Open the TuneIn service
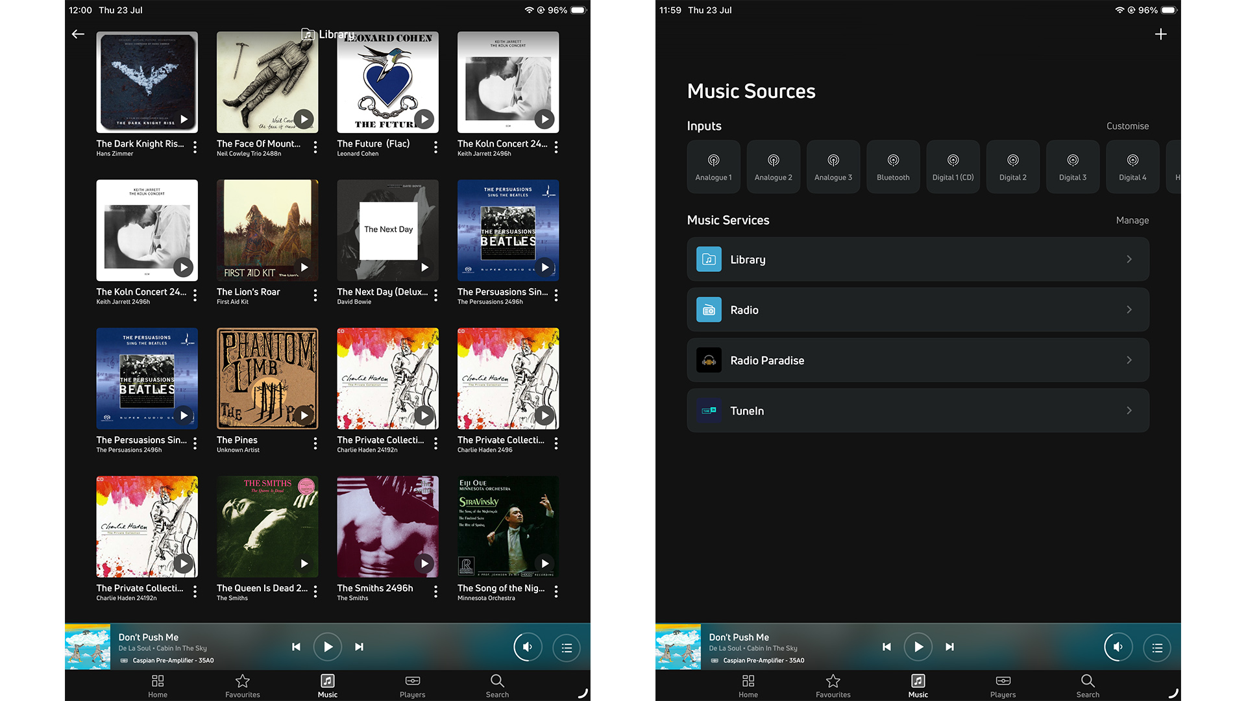The image size is (1246, 701). [x=918, y=410]
